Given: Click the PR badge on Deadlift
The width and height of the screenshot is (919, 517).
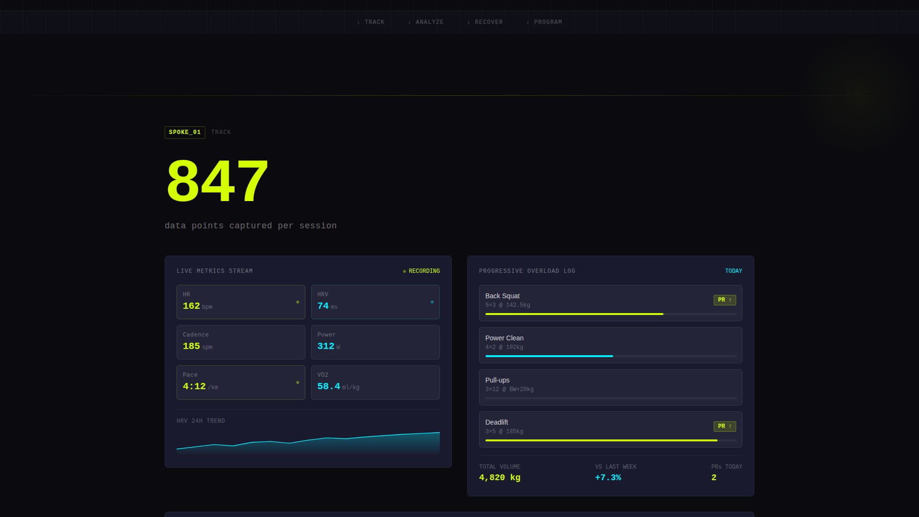Looking at the screenshot, I should pos(725,427).
